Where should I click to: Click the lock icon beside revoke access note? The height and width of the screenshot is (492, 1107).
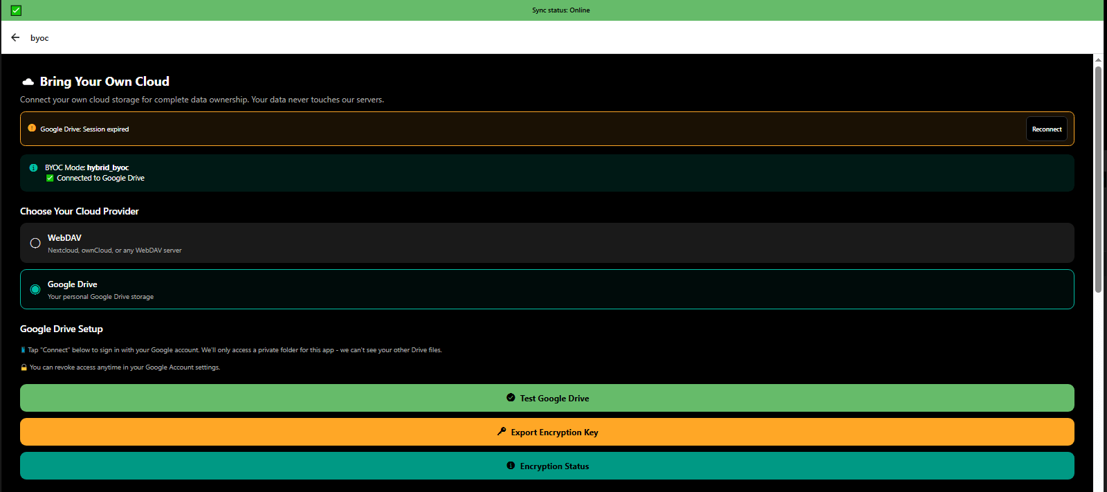[24, 367]
